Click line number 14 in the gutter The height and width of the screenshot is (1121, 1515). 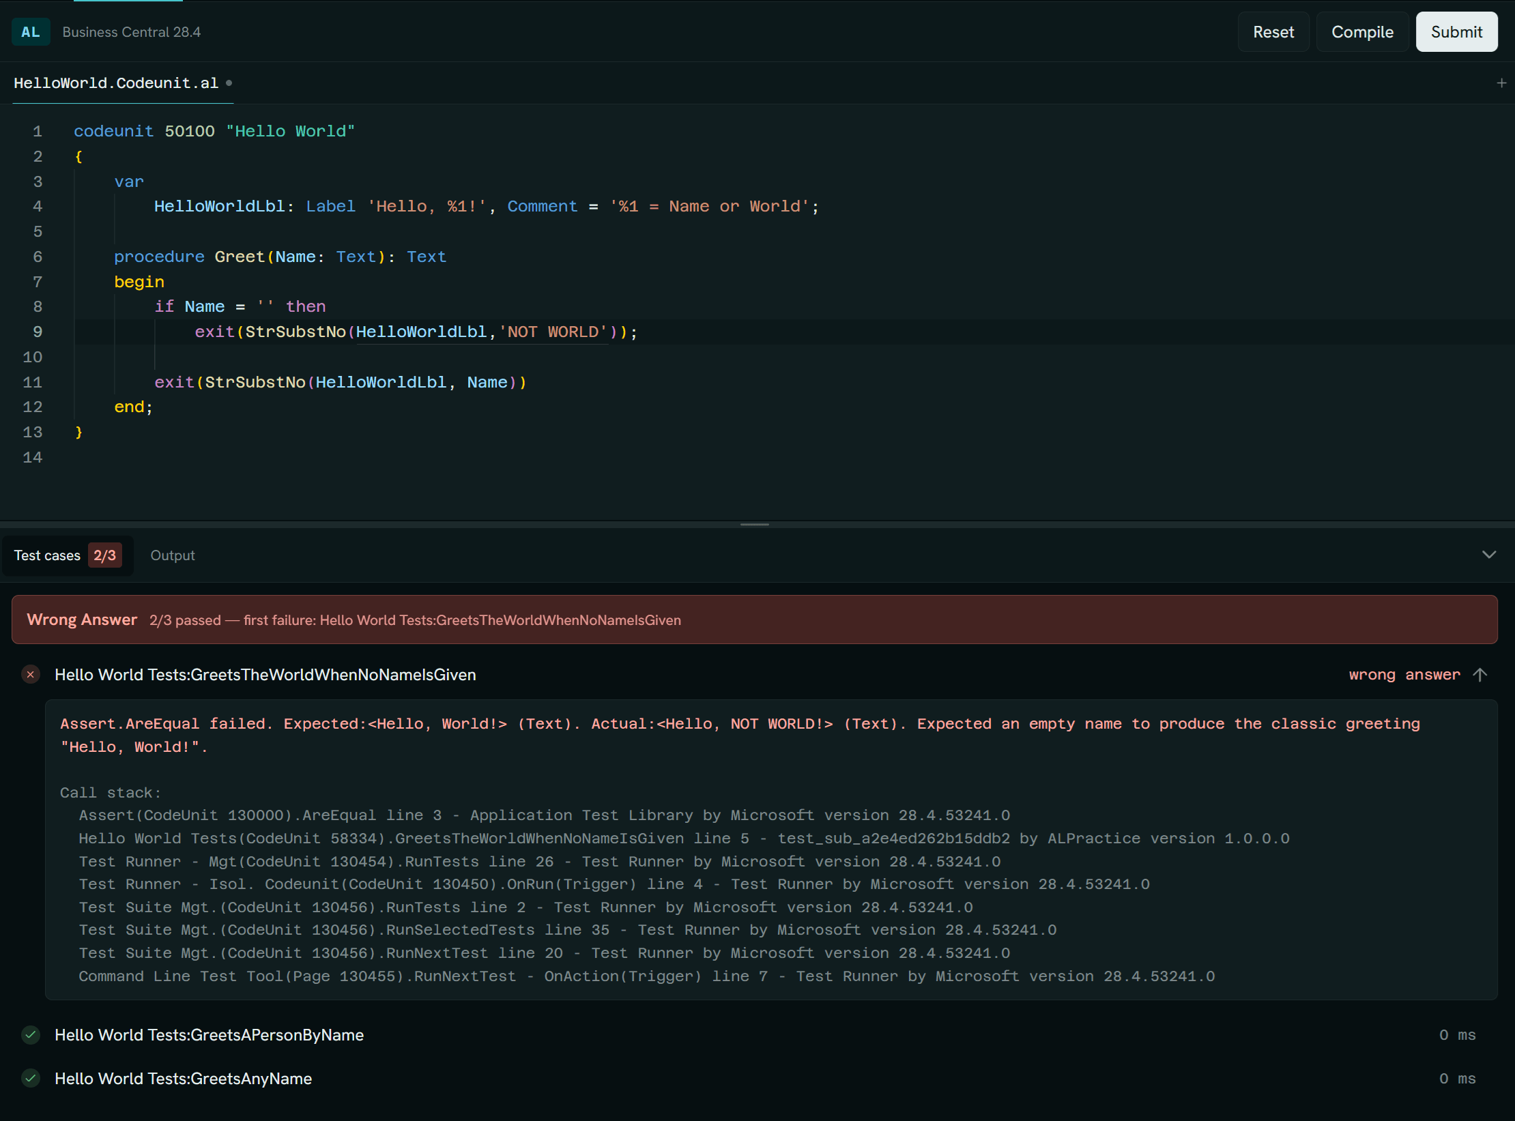click(33, 458)
